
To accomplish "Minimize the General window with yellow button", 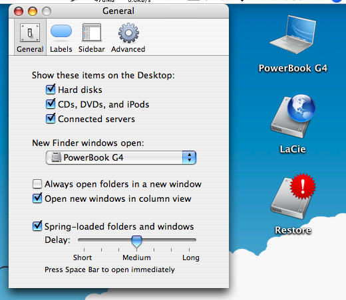I will point(33,11).
